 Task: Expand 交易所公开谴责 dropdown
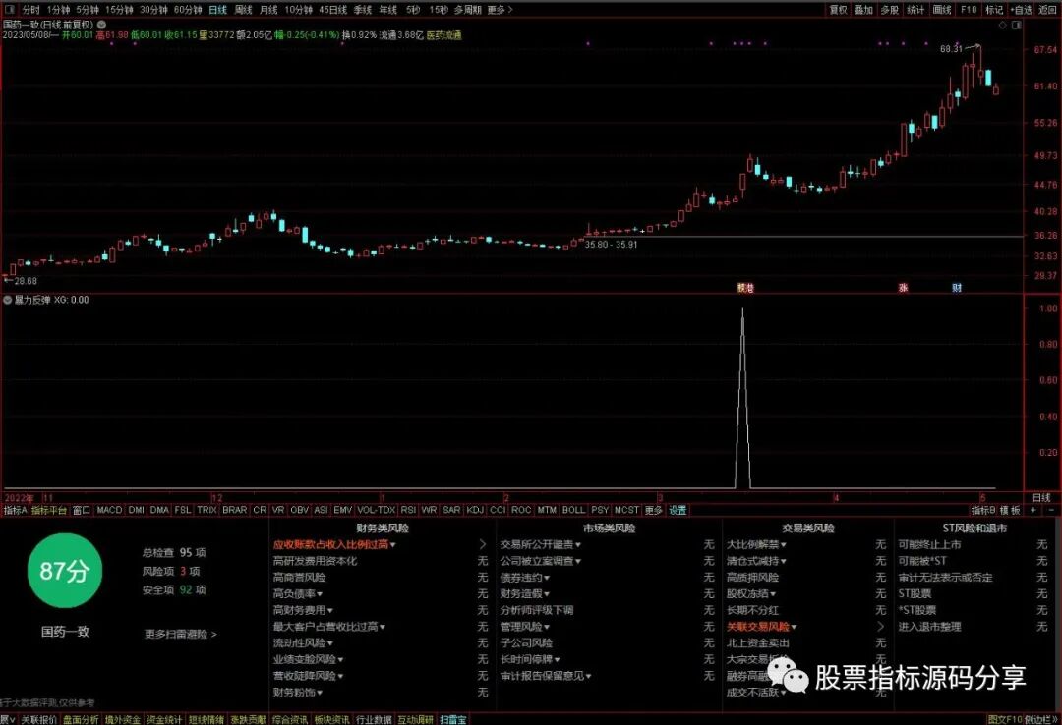(541, 544)
